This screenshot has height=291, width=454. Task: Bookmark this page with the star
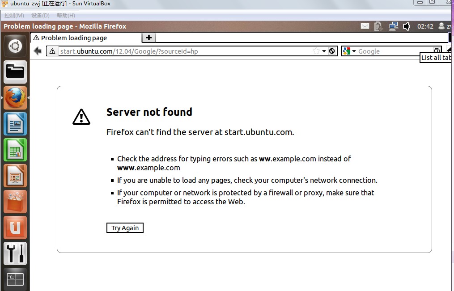point(316,51)
